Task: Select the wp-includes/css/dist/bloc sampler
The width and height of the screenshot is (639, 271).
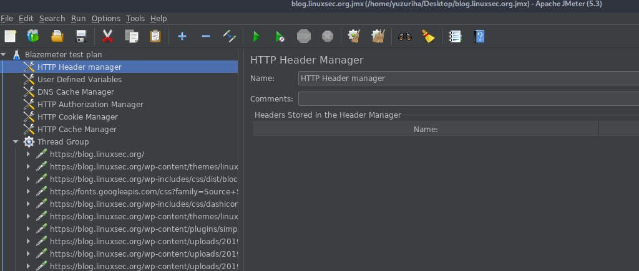Action: click(144, 179)
